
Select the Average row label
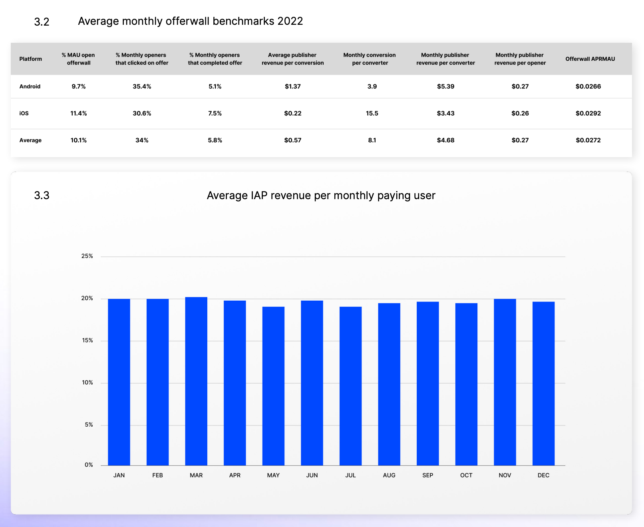click(30, 140)
